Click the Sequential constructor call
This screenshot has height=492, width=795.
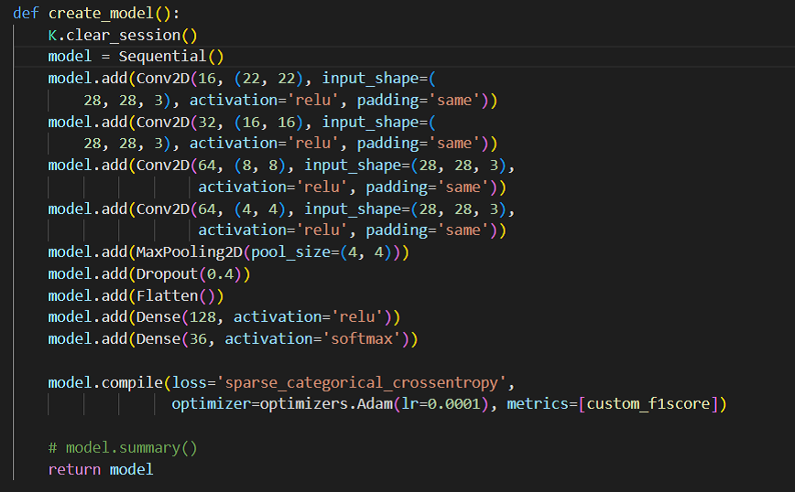tap(171, 56)
